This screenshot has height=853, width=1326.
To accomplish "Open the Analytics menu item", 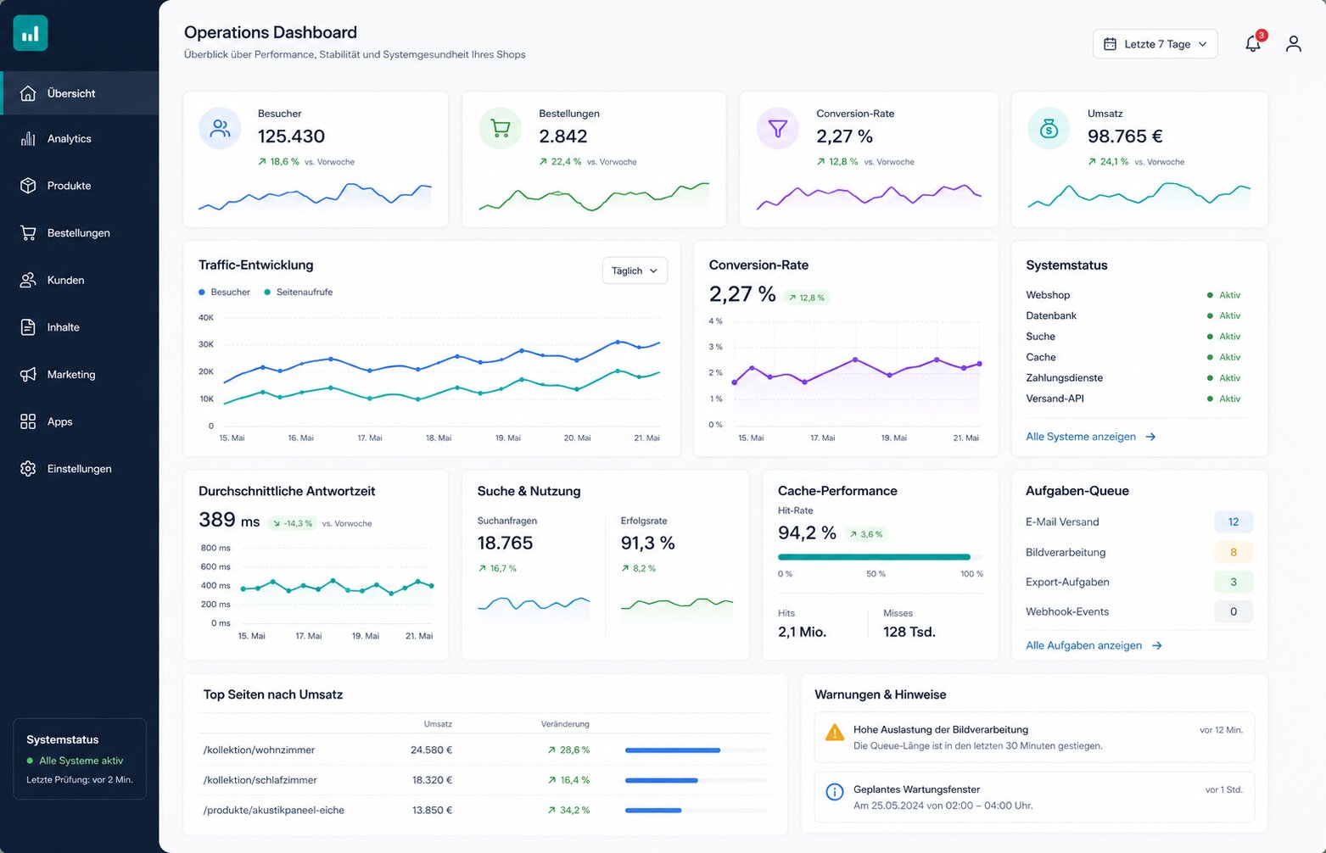I will click(x=80, y=138).
